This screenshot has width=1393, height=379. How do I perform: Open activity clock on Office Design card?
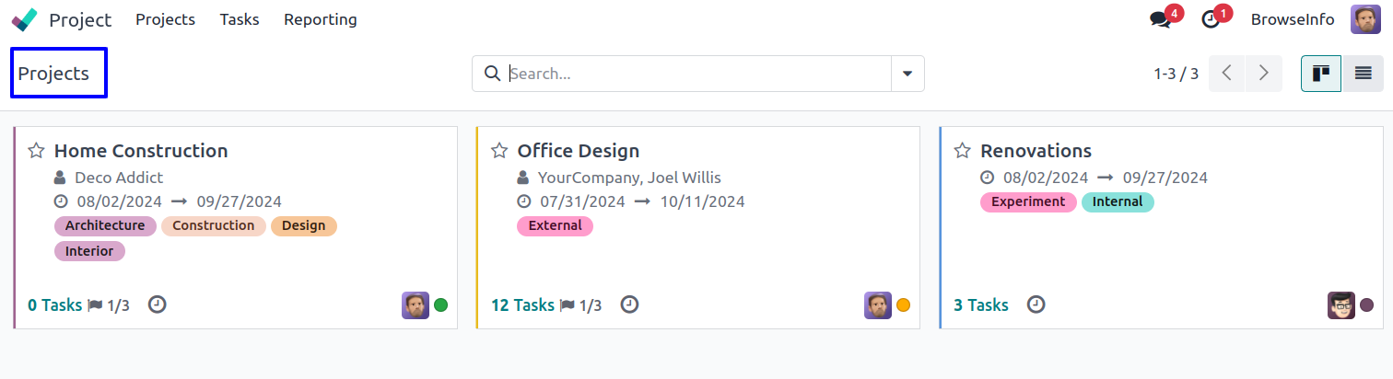[x=629, y=304]
